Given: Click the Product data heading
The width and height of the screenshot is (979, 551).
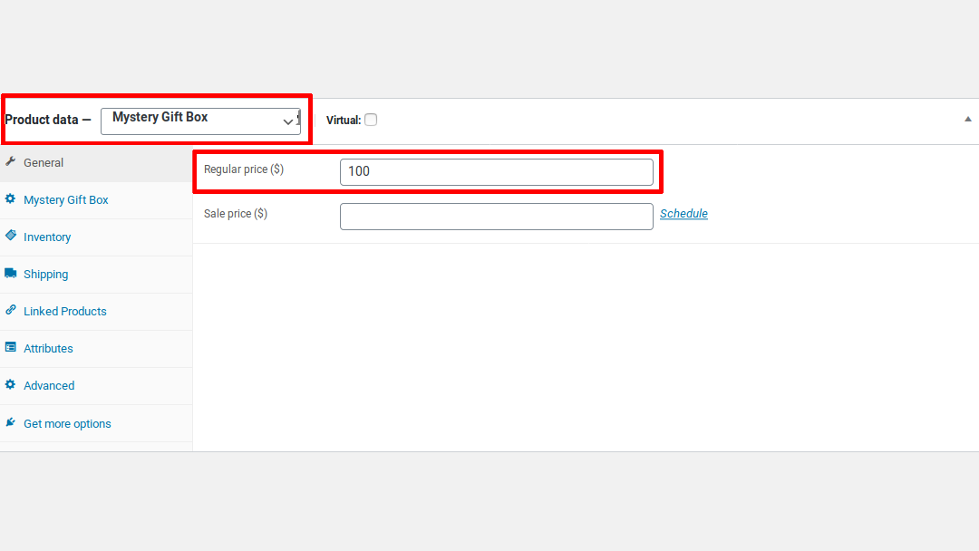Looking at the screenshot, I should pos(47,120).
